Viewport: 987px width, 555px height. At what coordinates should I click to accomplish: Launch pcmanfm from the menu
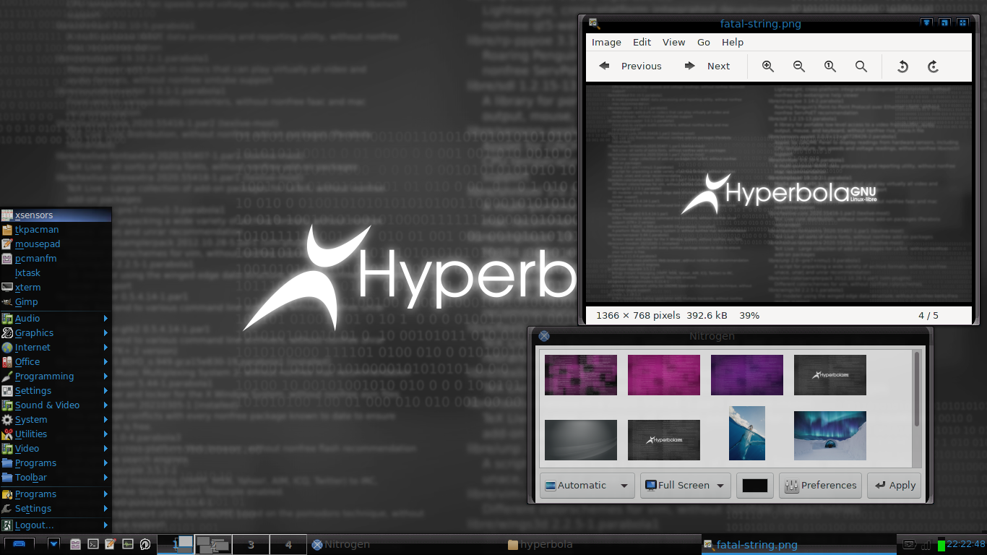56,259
